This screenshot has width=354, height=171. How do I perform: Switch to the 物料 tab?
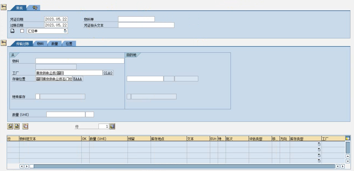40,44
